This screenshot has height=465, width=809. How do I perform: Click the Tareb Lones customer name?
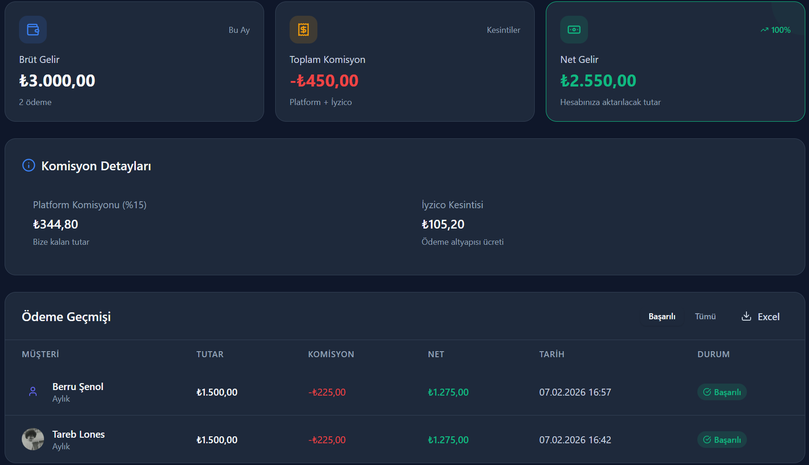pos(78,434)
